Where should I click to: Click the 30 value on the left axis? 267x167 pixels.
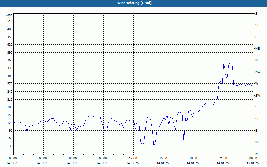(11, 146)
